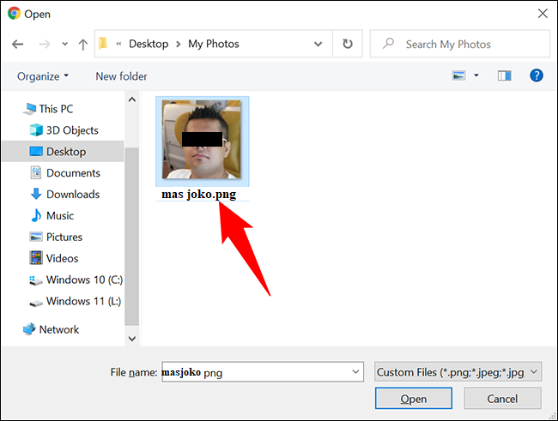
Task: Select the Music folder in sidebar
Action: coord(60,216)
